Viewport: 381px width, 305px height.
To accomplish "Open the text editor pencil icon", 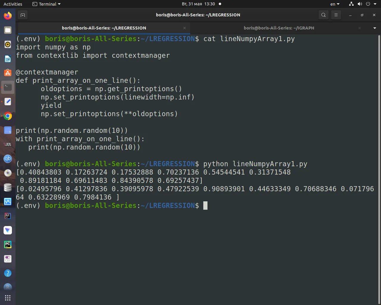I will (x=8, y=102).
